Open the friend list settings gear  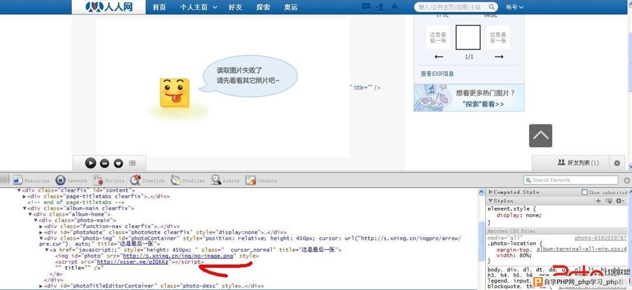click(617, 163)
